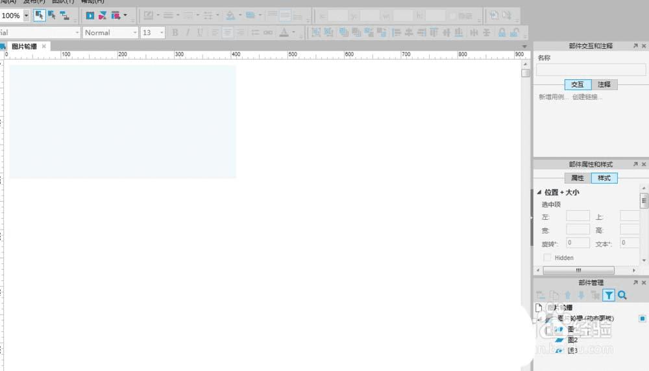Screen dimensions: 649x371
Task: Tick the Hidden checkbox
Action: [547, 257]
